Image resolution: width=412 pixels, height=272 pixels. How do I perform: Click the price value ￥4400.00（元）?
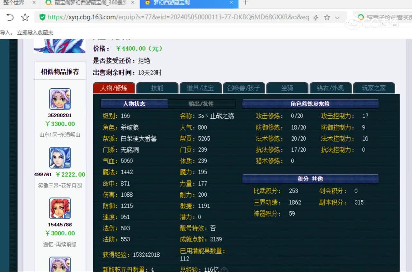click(x=139, y=49)
